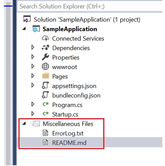Expand the Startup.cs node arrow
This screenshot has height=166, width=165.
coord(33,114)
